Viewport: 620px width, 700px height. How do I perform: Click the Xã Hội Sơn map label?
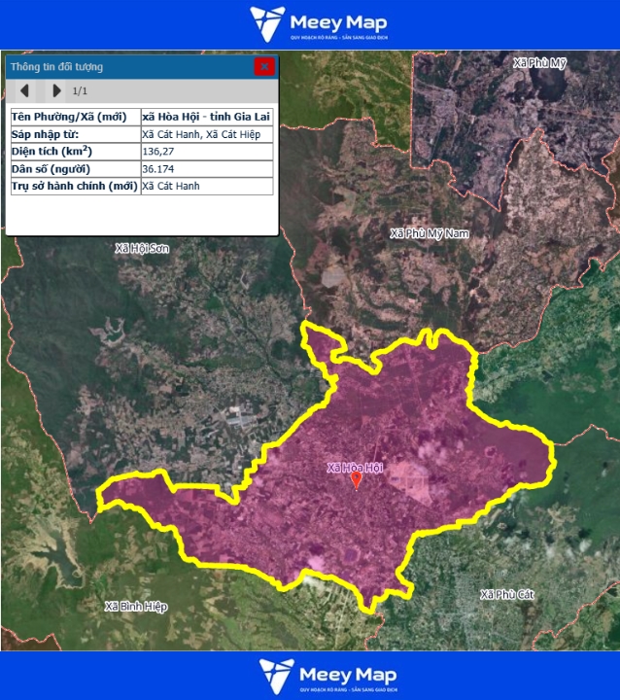pyautogui.click(x=142, y=249)
